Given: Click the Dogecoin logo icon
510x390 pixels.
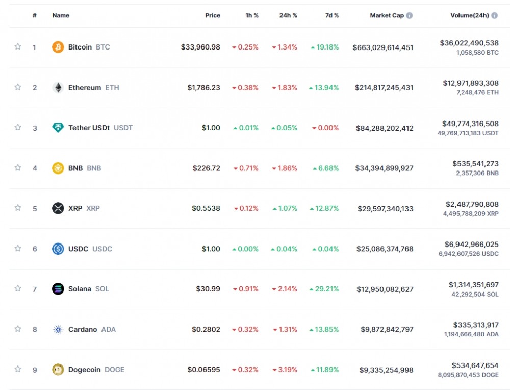Looking at the screenshot, I should [x=58, y=370].
